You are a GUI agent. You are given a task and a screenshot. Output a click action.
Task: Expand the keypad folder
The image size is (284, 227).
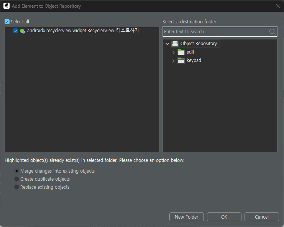(173, 61)
